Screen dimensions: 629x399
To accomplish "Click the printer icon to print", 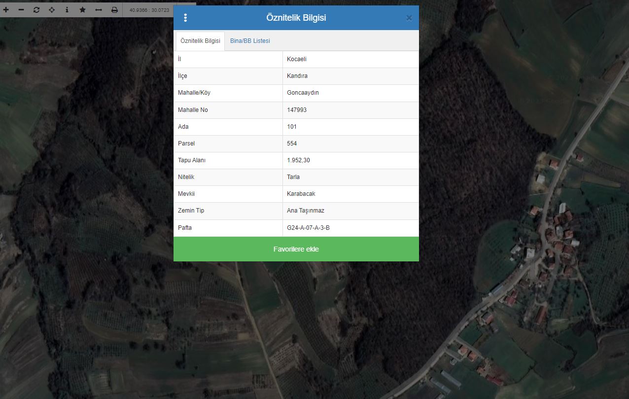I will pos(114,10).
